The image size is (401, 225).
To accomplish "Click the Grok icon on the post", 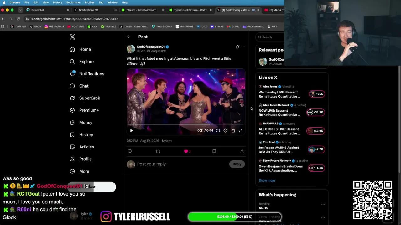I will [x=238, y=47].
